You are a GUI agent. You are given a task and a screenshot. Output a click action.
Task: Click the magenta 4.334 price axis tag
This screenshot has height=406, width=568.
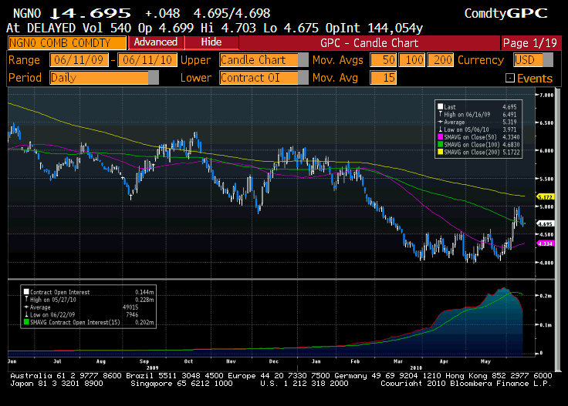pos(546,243)
